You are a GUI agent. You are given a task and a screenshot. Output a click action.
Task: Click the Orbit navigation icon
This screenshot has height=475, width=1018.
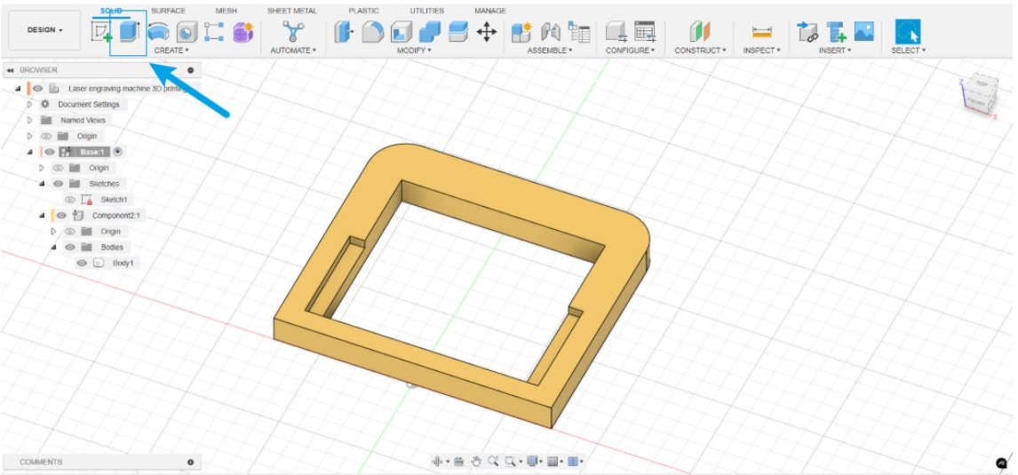[438, 462]
